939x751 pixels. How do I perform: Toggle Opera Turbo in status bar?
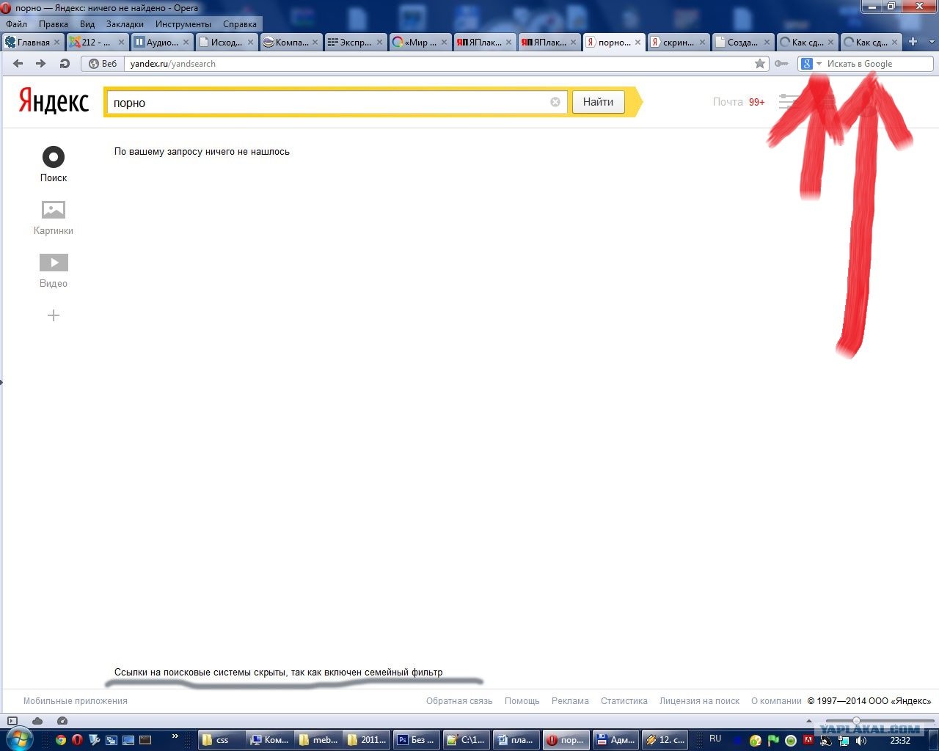click(62, 722)
